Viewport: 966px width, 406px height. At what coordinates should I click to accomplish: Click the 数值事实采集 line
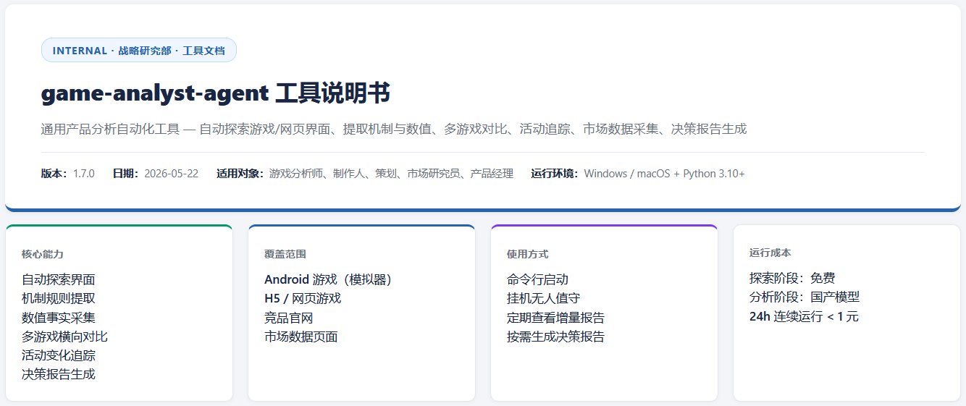(59, 318)
